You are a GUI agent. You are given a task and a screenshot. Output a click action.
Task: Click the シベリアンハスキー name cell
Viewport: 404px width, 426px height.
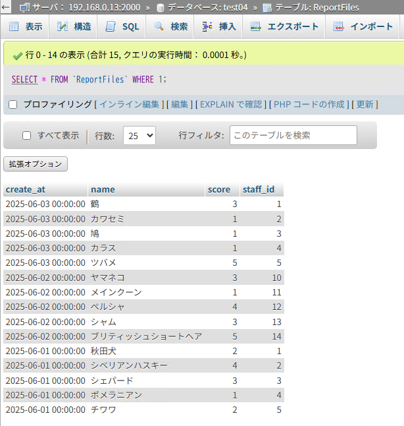coord(146,365)
